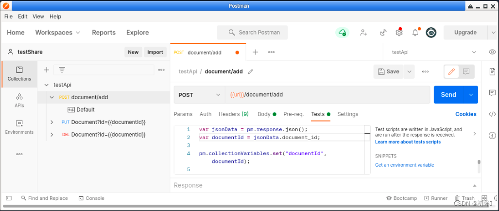
Task: Switch to the Pre-req. tab
Action: tap(294, 114)
